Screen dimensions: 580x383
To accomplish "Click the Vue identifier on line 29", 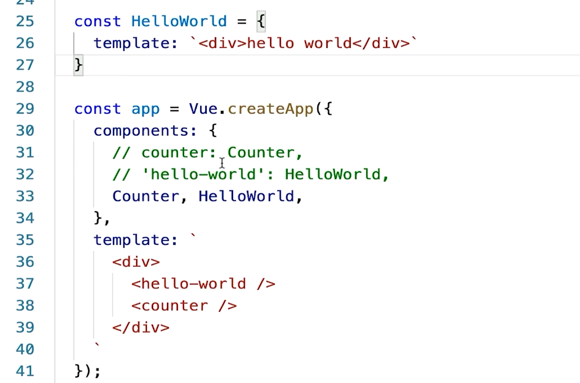I will coord(203,109).
